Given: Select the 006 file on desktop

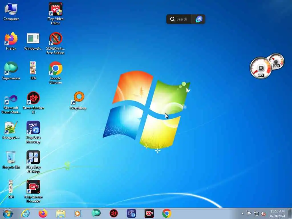Looking at the screenshot, I should (x=33, y=70).
